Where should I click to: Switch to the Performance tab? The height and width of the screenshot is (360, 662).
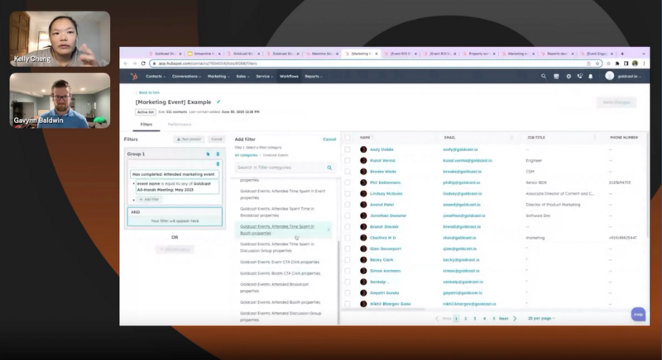179,124
